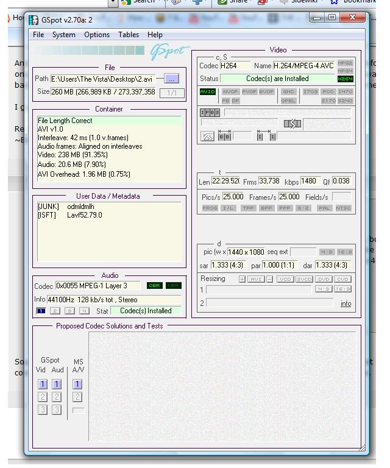
Task: Click the 1/1 file counter button
Action: [172, 93]
